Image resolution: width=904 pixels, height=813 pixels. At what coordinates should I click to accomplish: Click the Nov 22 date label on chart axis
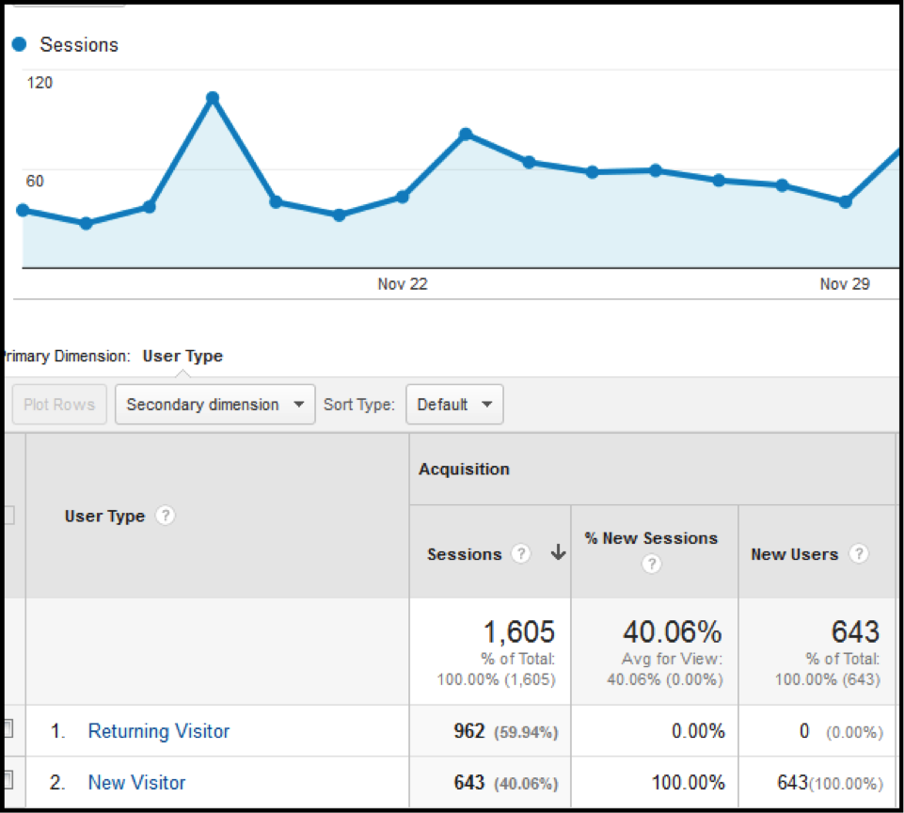coord(403,283)
